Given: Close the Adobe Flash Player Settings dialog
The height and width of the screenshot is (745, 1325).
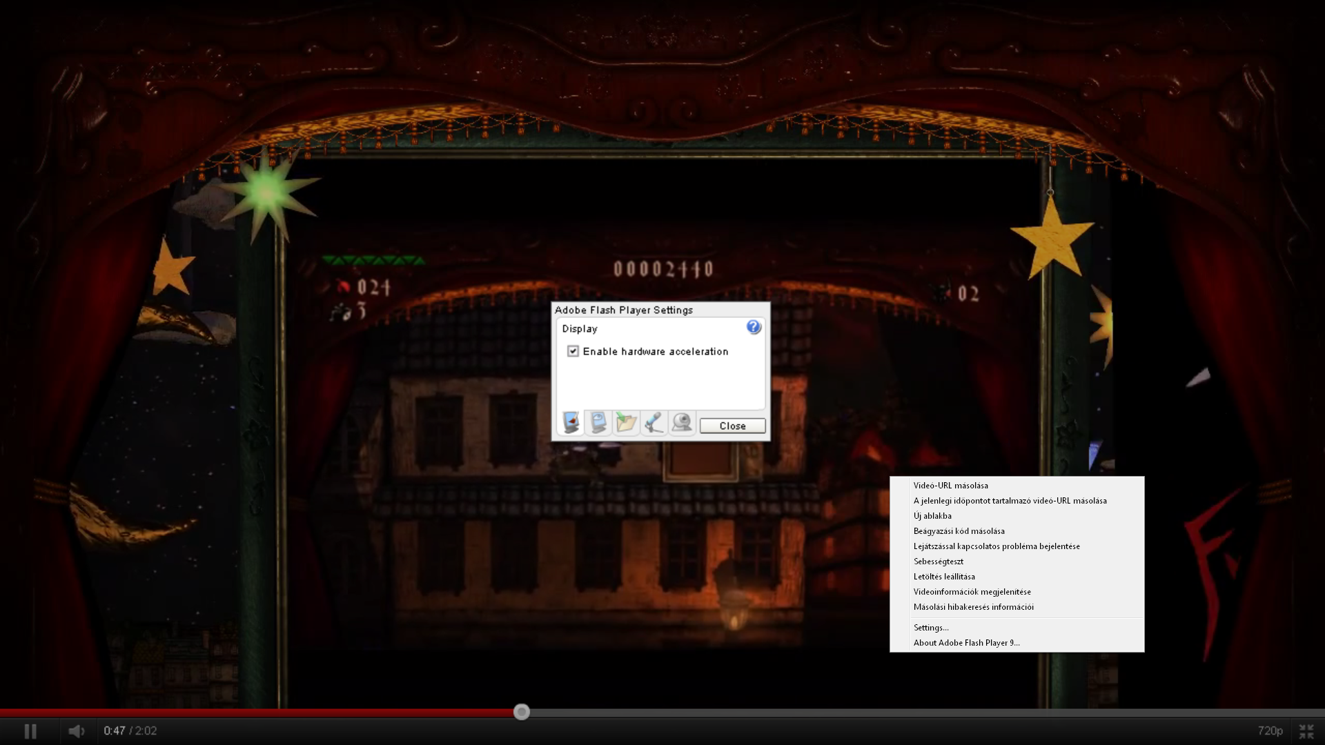Looking at the screenshot, I should pos(732,426).
